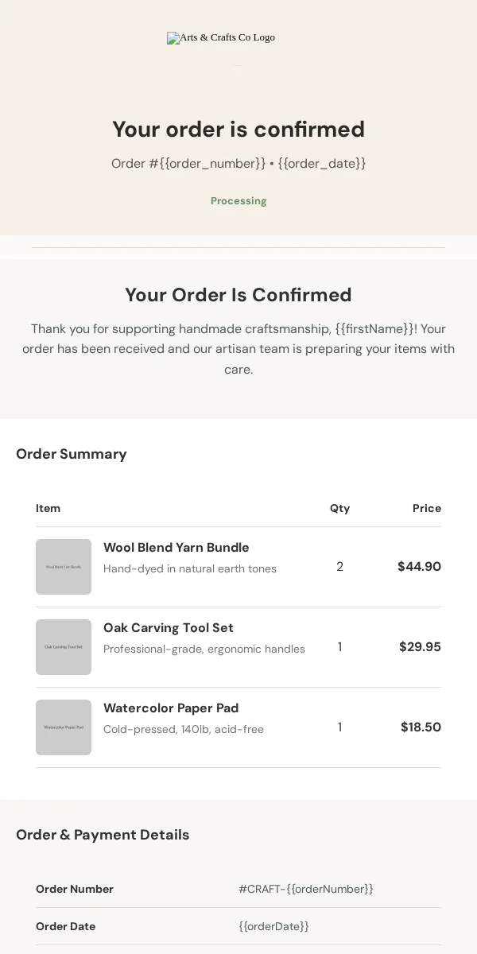The height and width of the screenshot is (954, 477).
Task: Click the $29.95 price value
Action: pyautogui.click(x=420, y=647)
